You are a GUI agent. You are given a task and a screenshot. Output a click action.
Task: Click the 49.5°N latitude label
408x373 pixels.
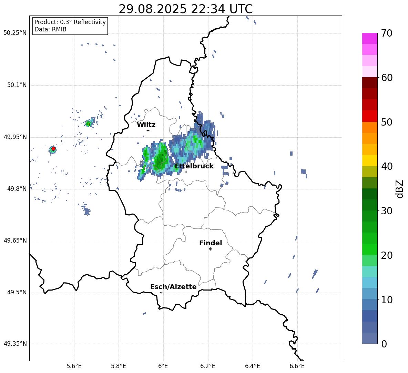point(17,292)
